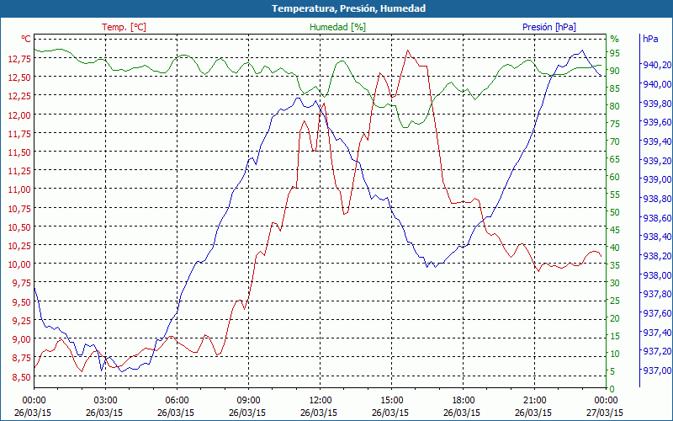Click temperature axis value 12,00
673x421 pixels.
(x=19, y=115)
